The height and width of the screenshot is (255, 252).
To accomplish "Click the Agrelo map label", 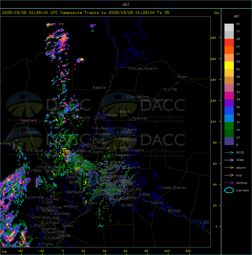I will [x=74, y=182].
